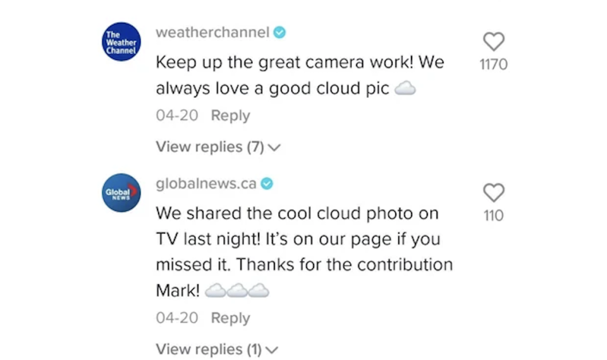Click the verified badge beside weatherchannel
The height and width of the screenshot is (360, 607).
279,33
